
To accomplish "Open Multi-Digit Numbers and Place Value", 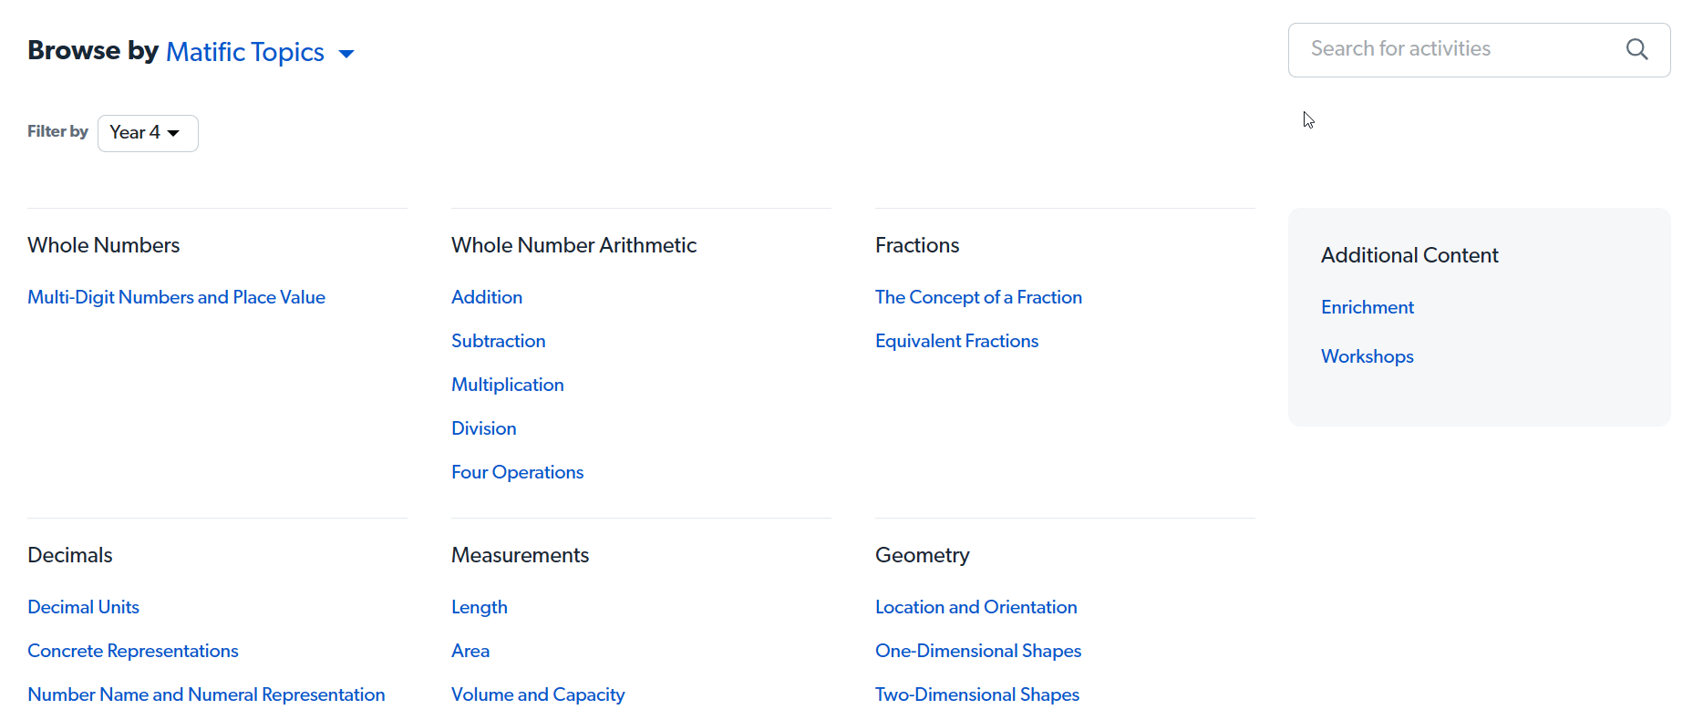I will click(x=176, y=297).
